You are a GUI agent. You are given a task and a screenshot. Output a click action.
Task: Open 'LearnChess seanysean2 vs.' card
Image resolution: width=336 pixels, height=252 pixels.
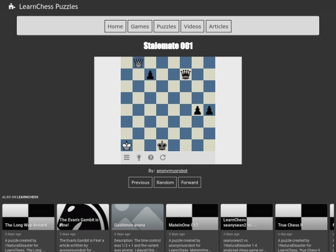246,228
